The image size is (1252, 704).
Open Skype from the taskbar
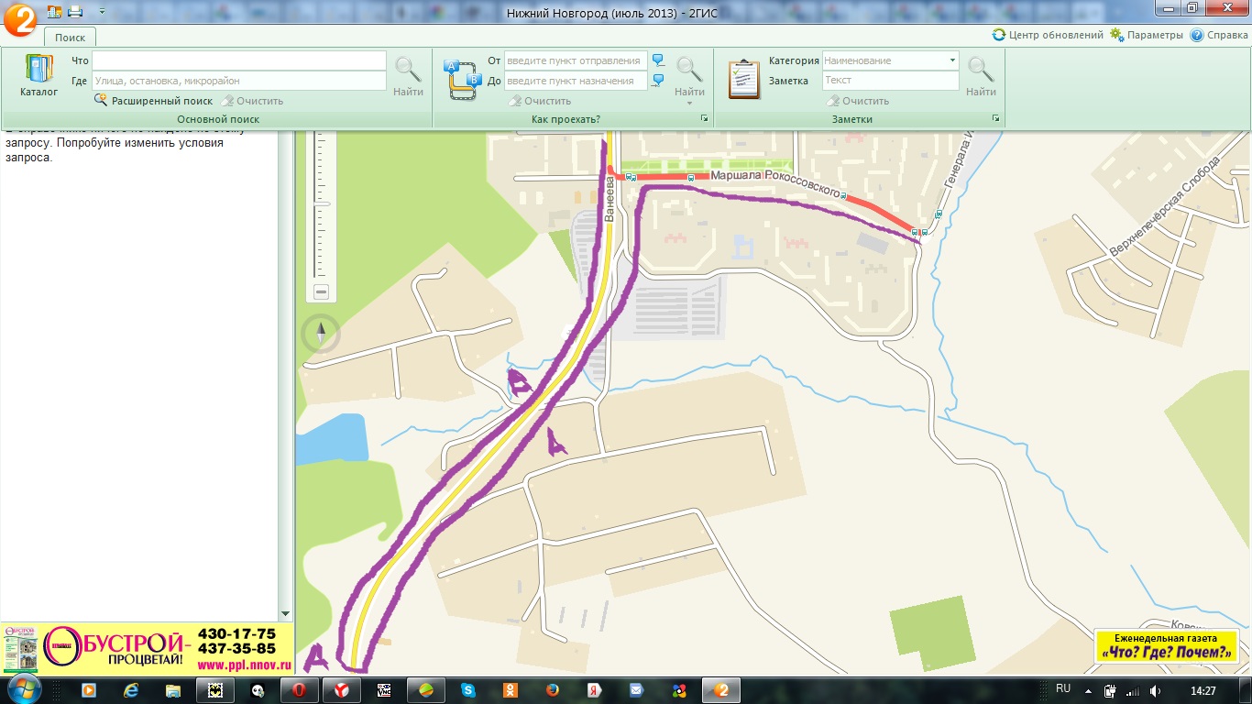(468, 690)
